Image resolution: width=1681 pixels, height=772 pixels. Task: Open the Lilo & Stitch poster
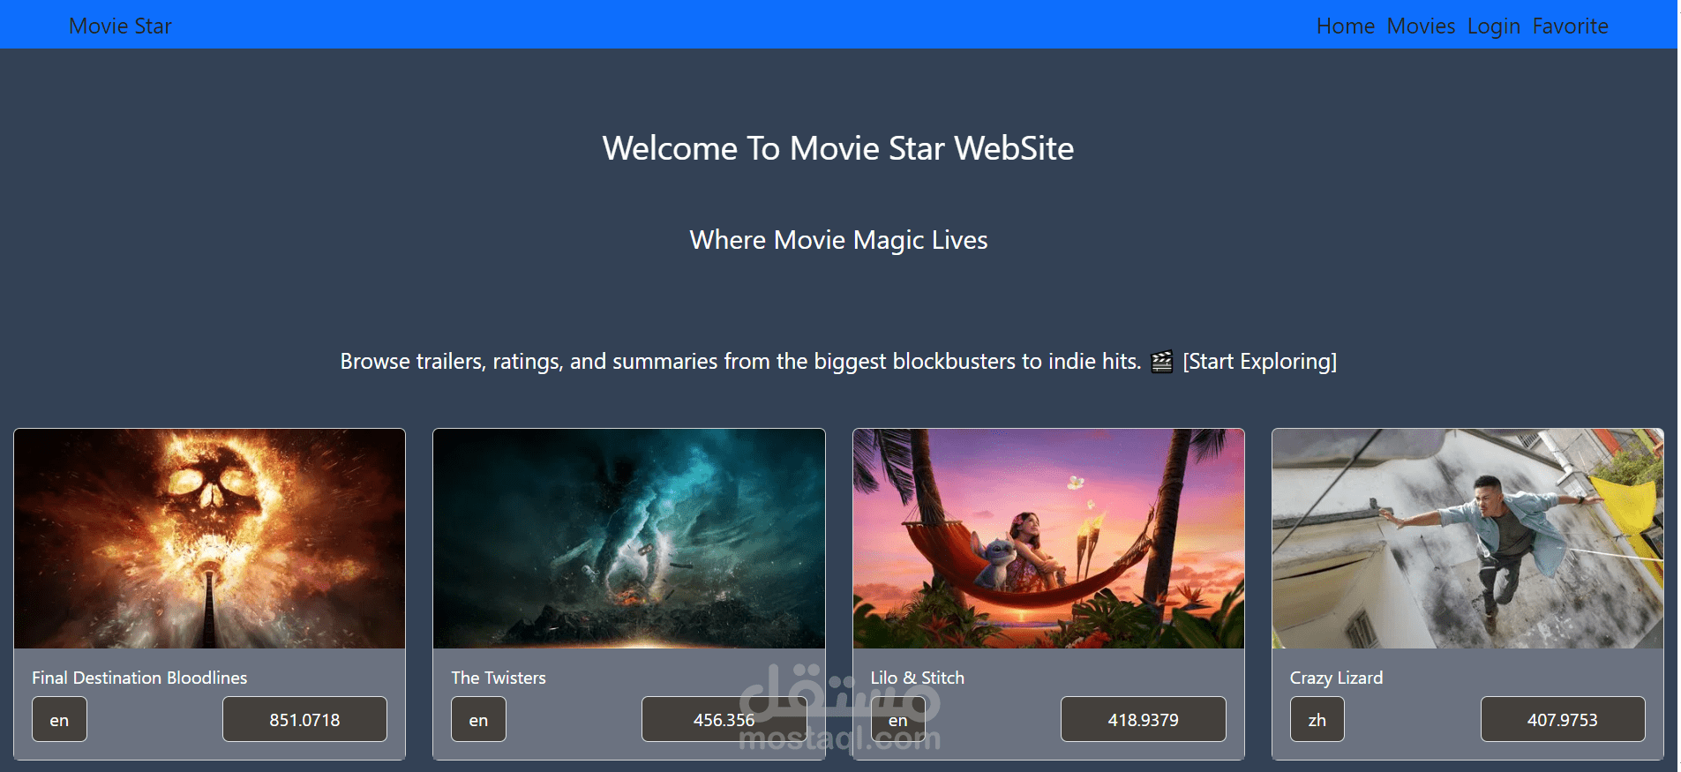(1048, 539)
